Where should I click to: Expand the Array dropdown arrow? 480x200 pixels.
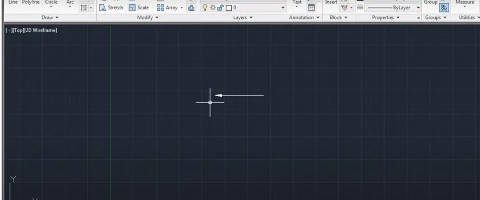(x=181, y=8)
